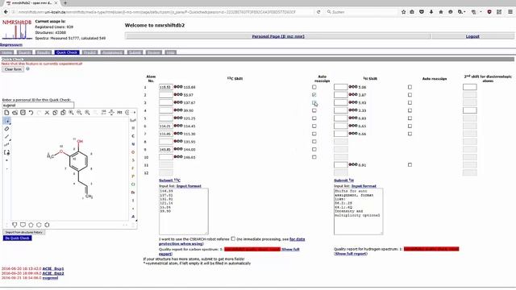Untick 13C auto reassign for atom 2
The image size is (516, 290).
(x=314, y=95)
